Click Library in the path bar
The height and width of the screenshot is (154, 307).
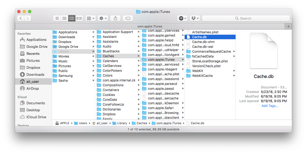[120, 123]
